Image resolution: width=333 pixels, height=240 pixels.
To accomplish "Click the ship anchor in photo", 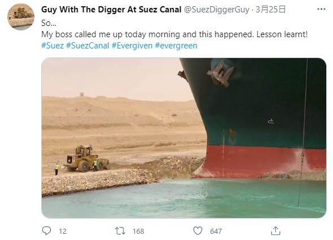I will [221, 73].
